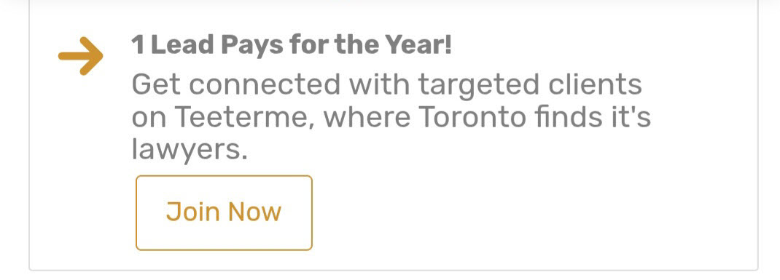Click the Join Now button

coord(224,212)
